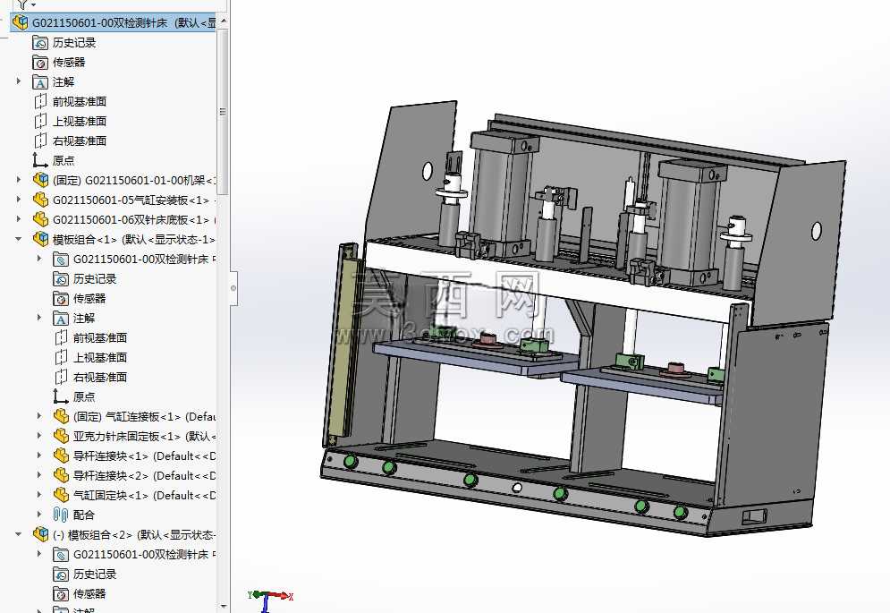This screenshot has height=613, width=890.
Task: Click the (-) 模板组合<2> sub-assembly icon
Action: click(x=40, y=534)
